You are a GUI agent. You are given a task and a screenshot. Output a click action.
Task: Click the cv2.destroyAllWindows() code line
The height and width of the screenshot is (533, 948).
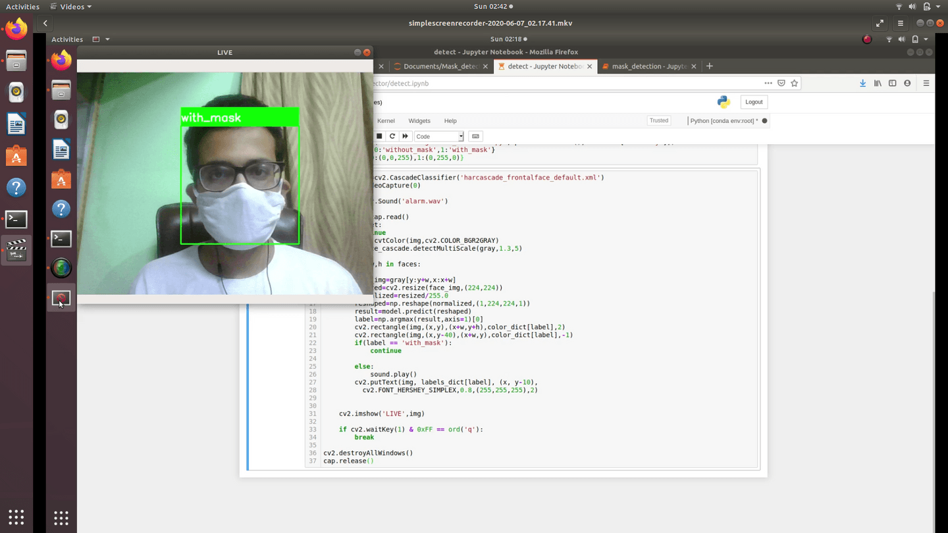coord(369,453)
